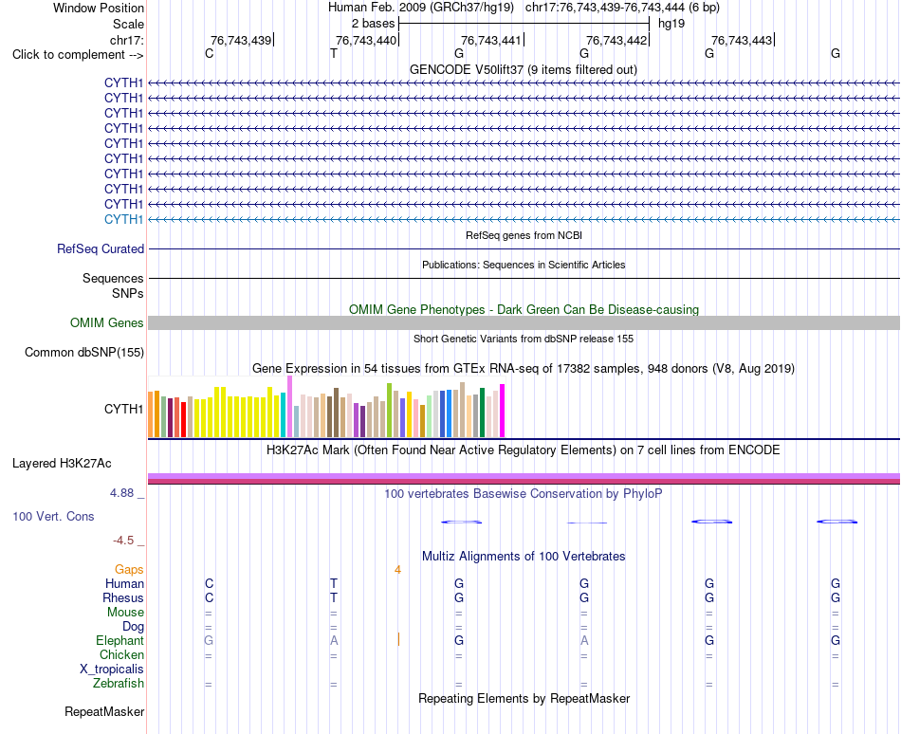The width and height of the screenshot is (901, 734).
Task: Click the orange gap count 4
Action: tap(397, 570)
